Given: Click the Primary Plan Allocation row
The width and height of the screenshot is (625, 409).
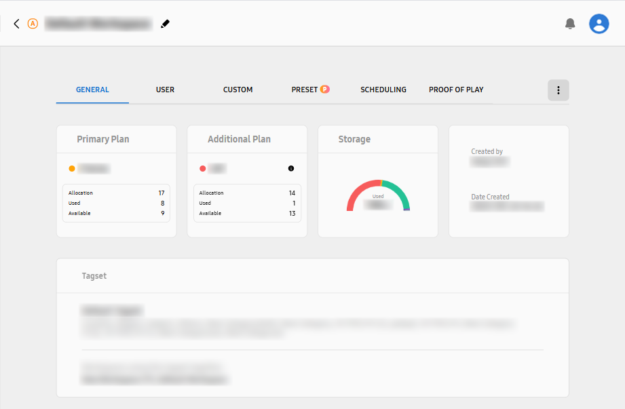Looking at the screenshot, I should pyautogui.click(x=116, y=193).
